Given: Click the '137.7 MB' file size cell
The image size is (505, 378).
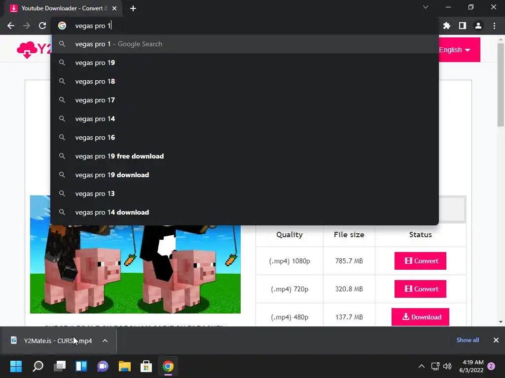Looking at the screenshot, I should (349, 317).
